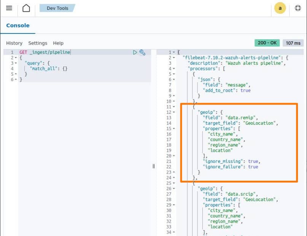Click "country_name" on response line 17
This screenshot has width=307, height=236.
pyautogui.click(x=225, y=140)
